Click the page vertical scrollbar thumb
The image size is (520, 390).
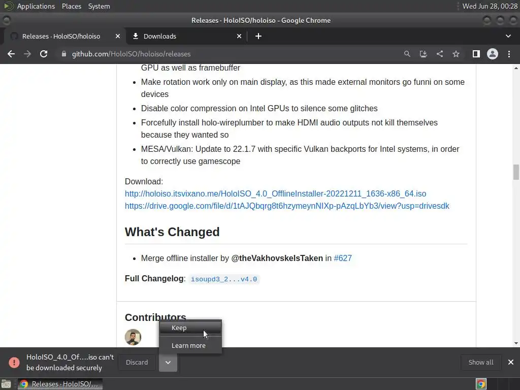pos(516,172)
